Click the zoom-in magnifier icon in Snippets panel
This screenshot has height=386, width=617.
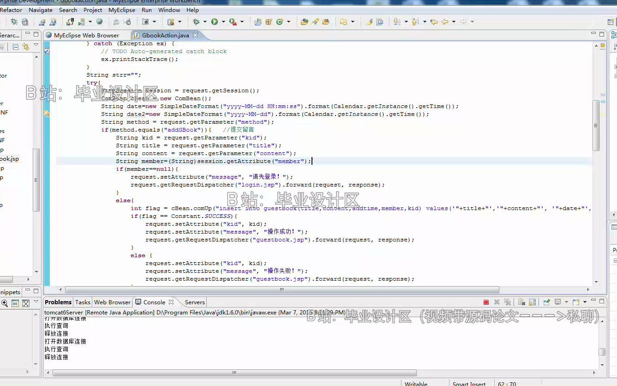4,303
